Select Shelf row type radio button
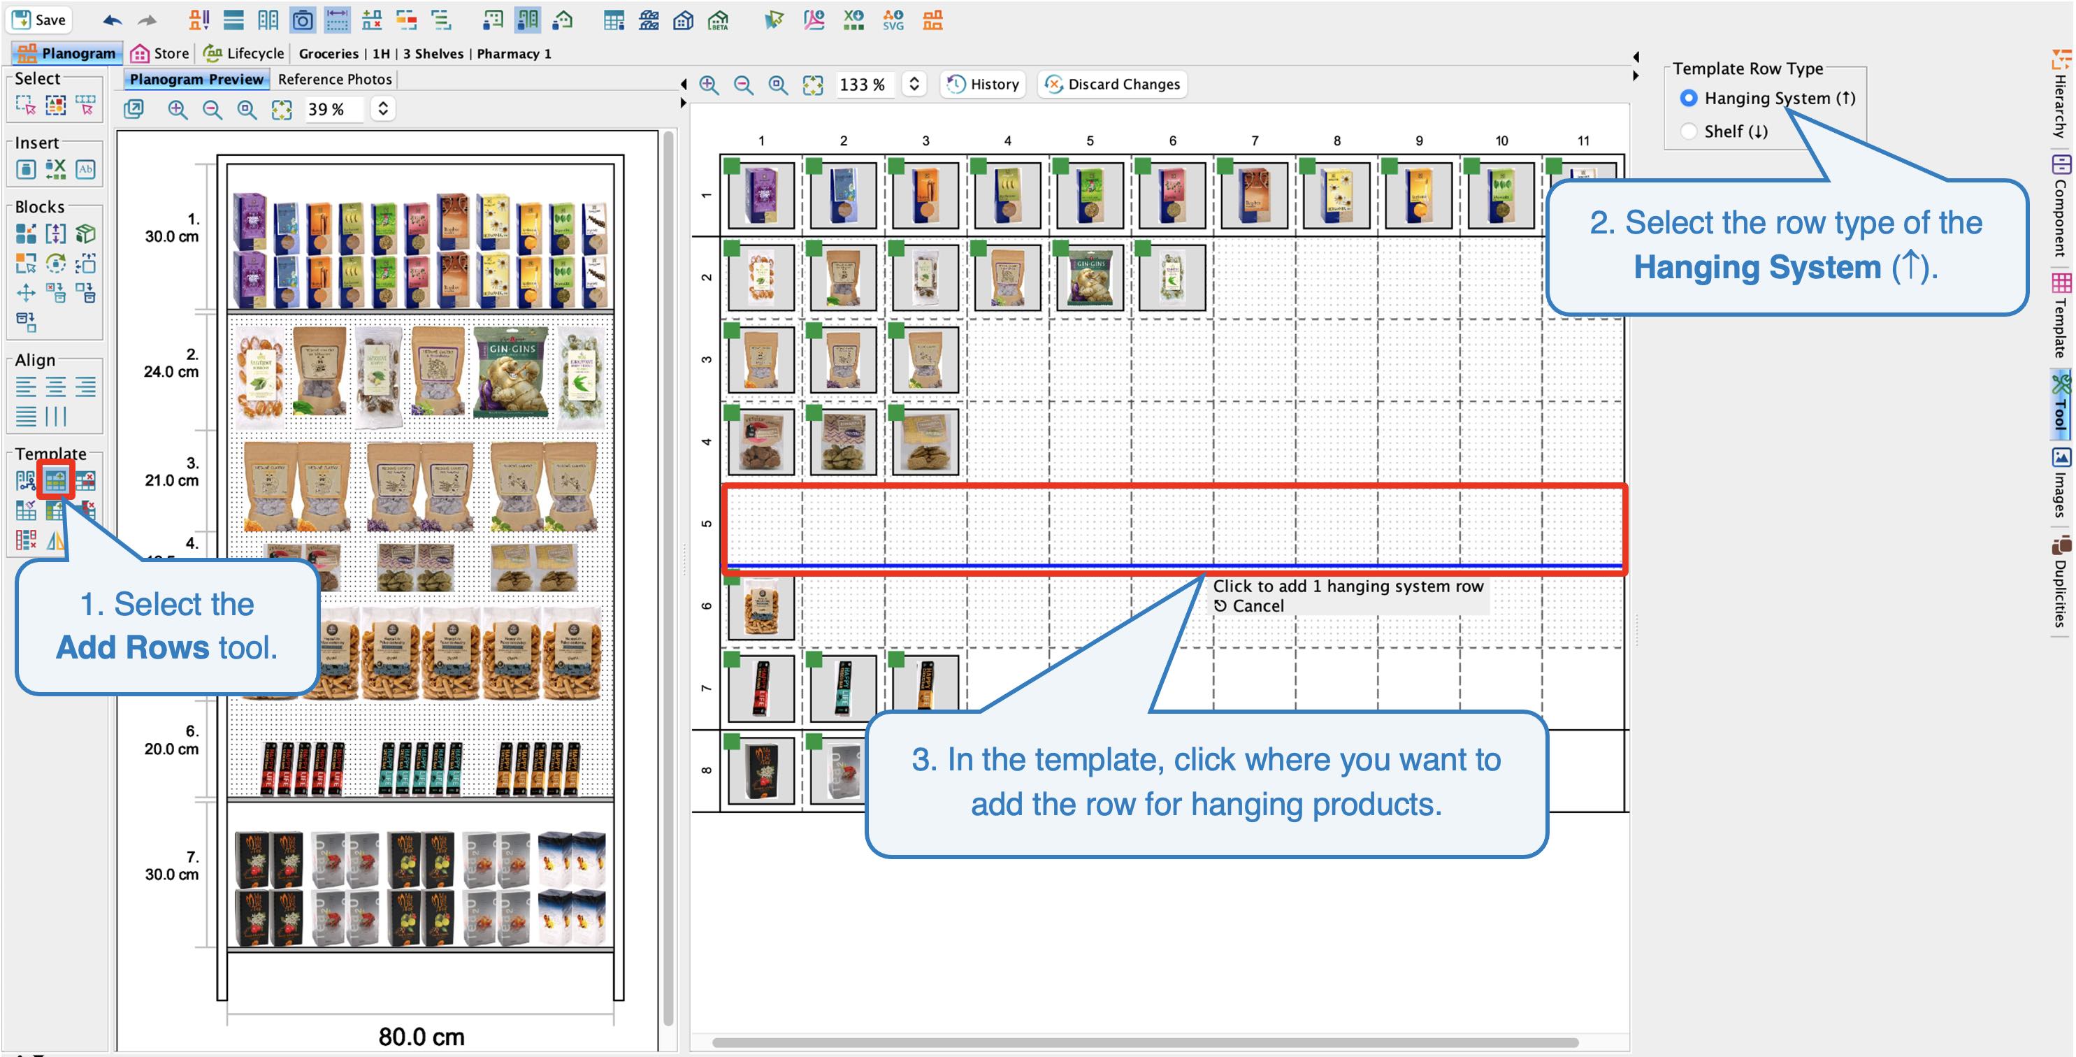 pos(1688,131)
